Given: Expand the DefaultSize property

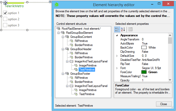Looking at the screenshot, I should click(117, 56).
